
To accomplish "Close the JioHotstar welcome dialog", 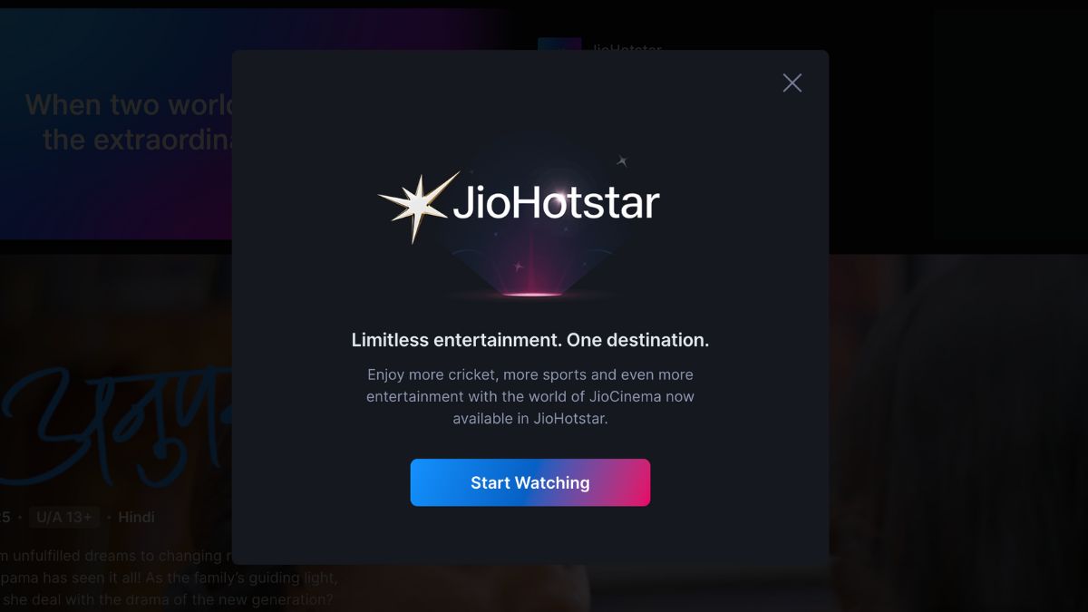I will click(x=792, y=83).
